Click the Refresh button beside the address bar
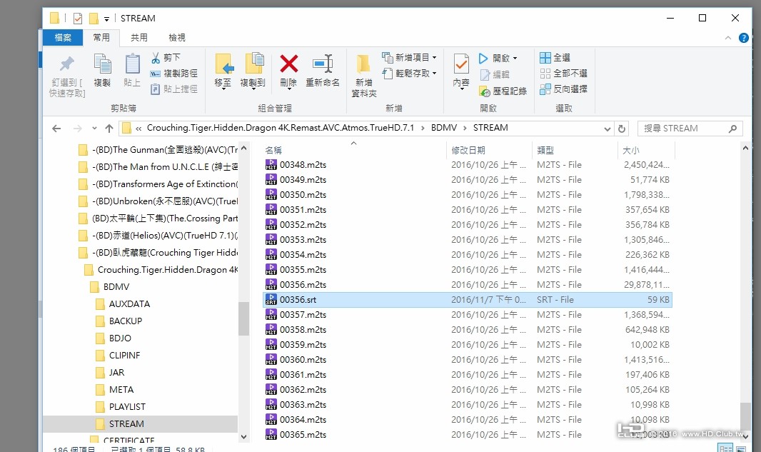The width and height of the screenshot is (761, 452). 622,129
